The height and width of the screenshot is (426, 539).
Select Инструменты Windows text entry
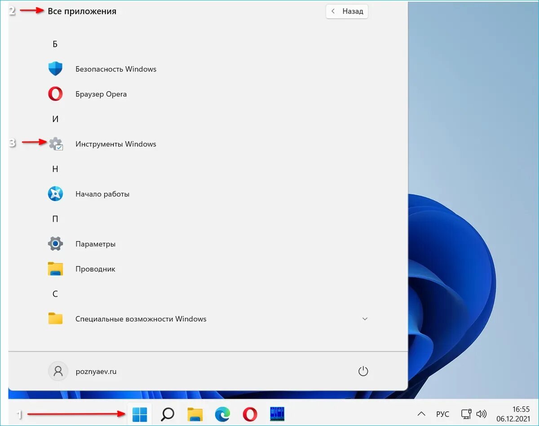coord(116,144)
